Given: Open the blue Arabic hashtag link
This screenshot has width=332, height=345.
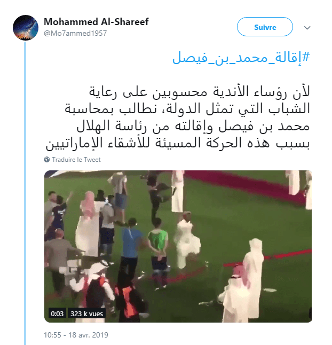Looking at the screenshot, I should pyautogui.click(x=241, y=58).
